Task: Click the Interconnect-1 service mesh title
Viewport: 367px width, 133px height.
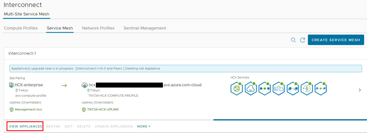Action: click(22, 53)
